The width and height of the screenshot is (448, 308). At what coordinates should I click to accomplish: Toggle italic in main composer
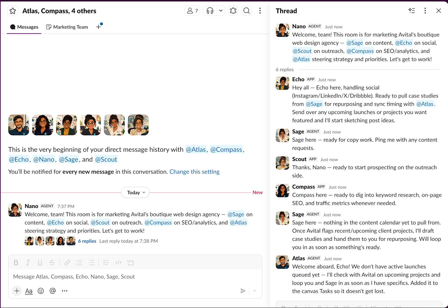click(x=28, y=263)
